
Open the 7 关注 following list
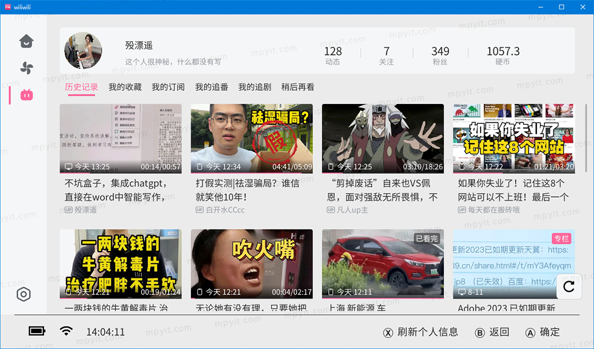pos(387,56)
